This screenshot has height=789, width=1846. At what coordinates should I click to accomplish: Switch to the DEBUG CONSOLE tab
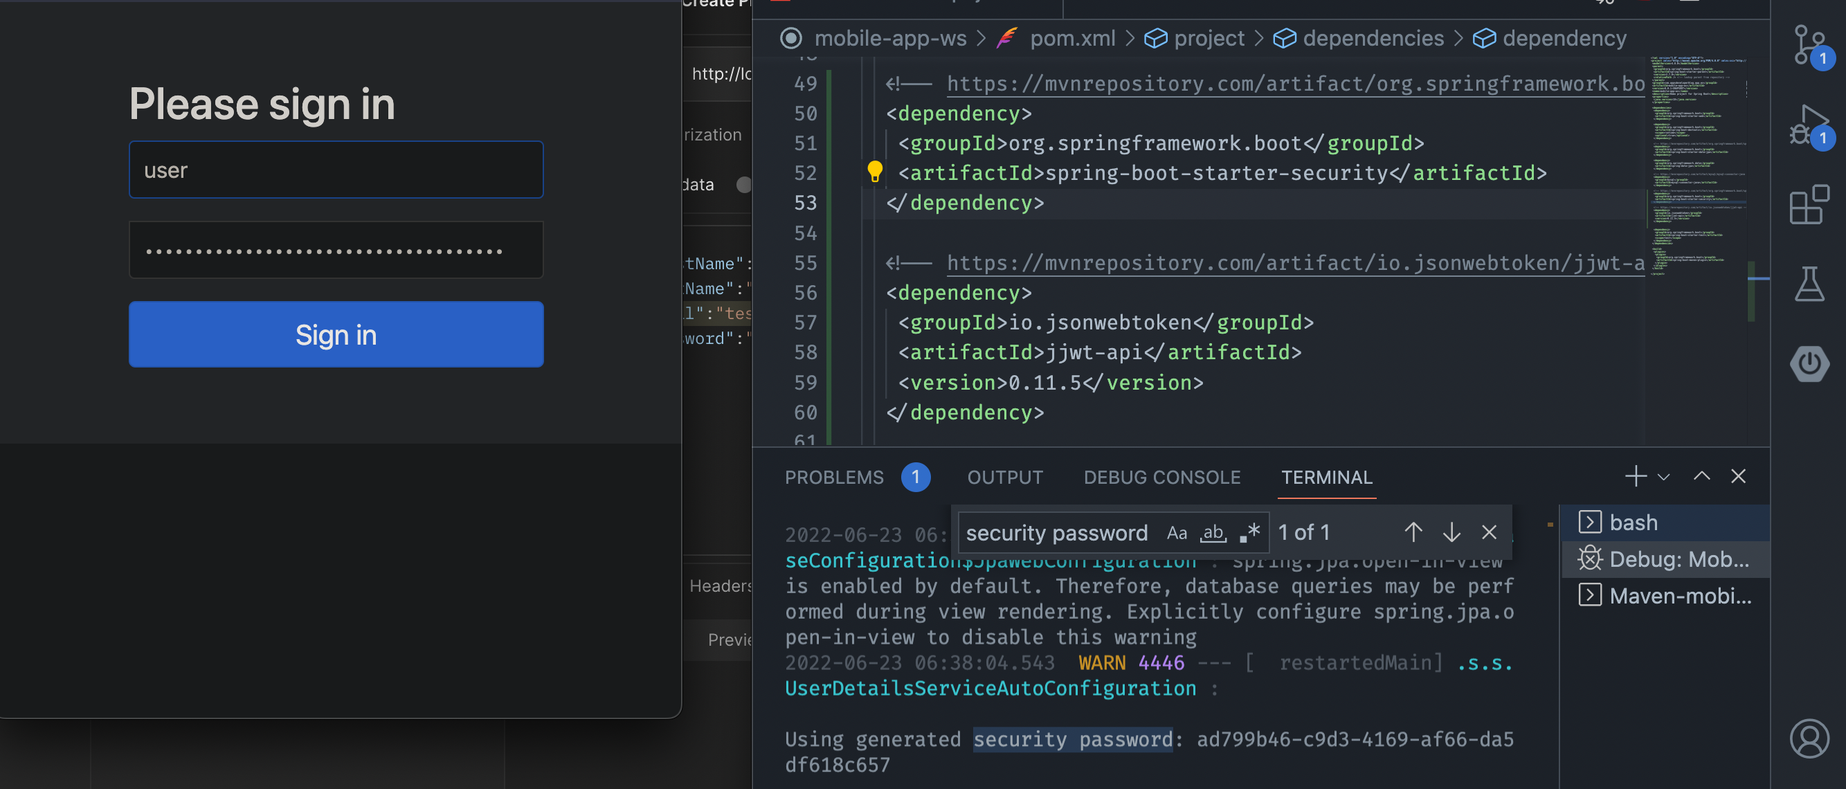coord(1161,475)
